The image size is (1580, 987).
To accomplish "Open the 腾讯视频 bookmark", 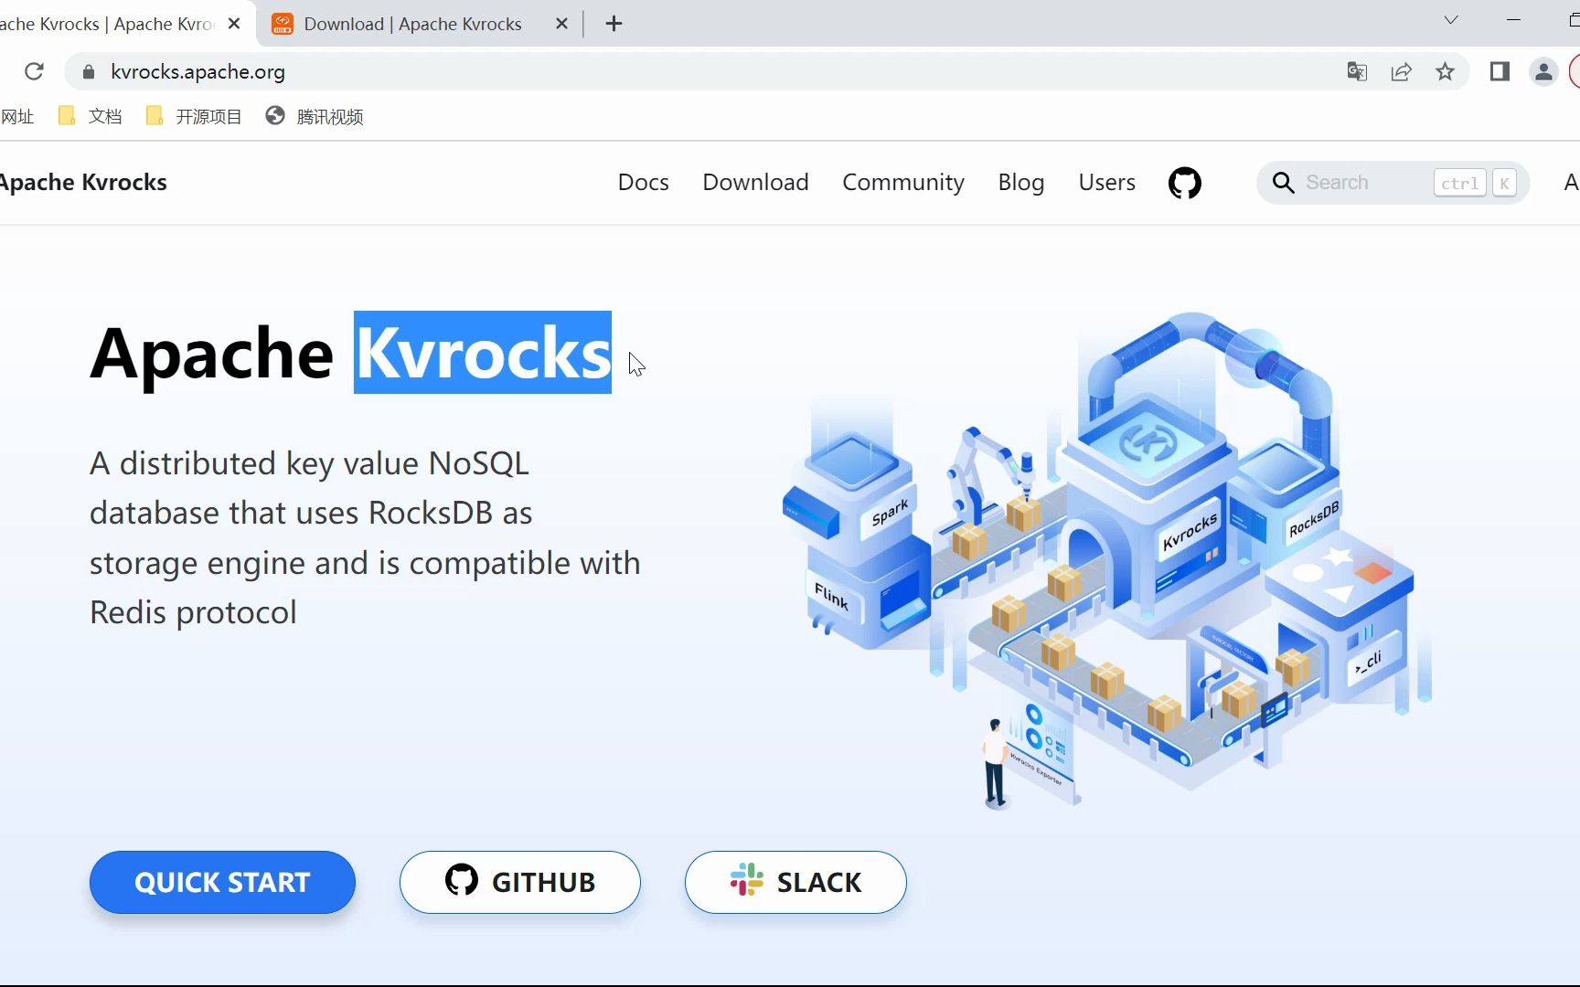I will [315, 116].
